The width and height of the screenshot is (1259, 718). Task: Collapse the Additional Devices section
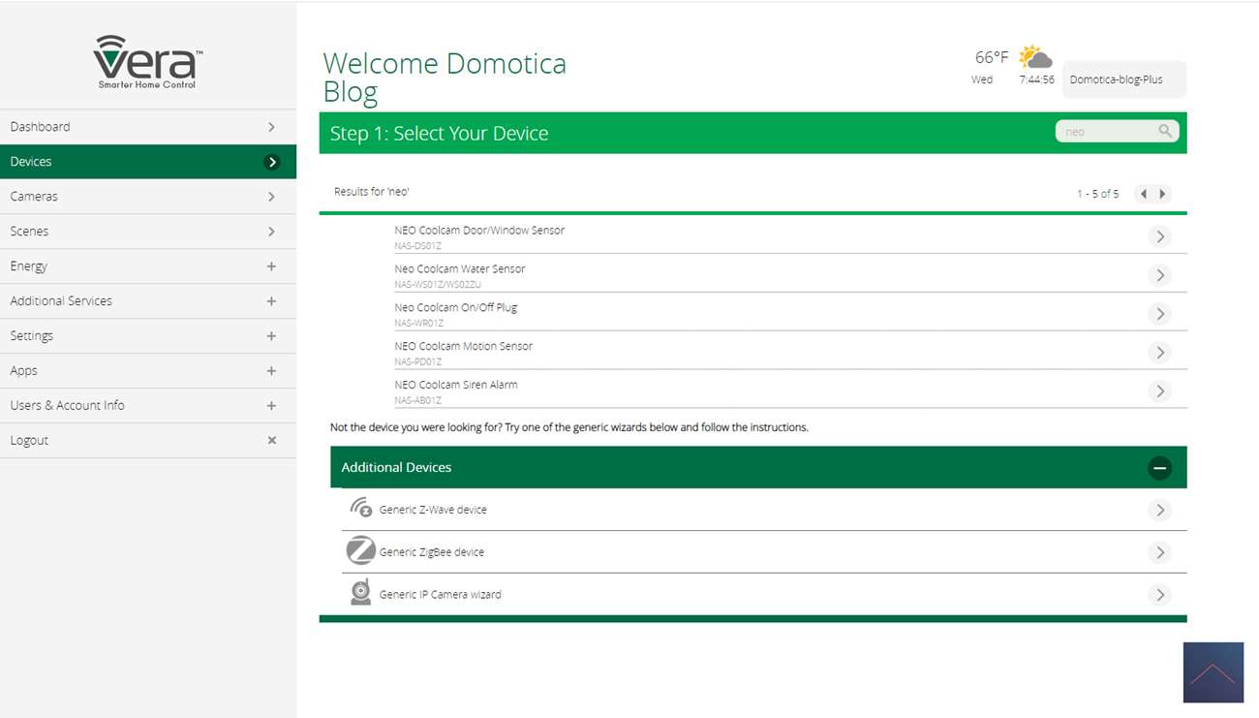[x=1159, y=468]
